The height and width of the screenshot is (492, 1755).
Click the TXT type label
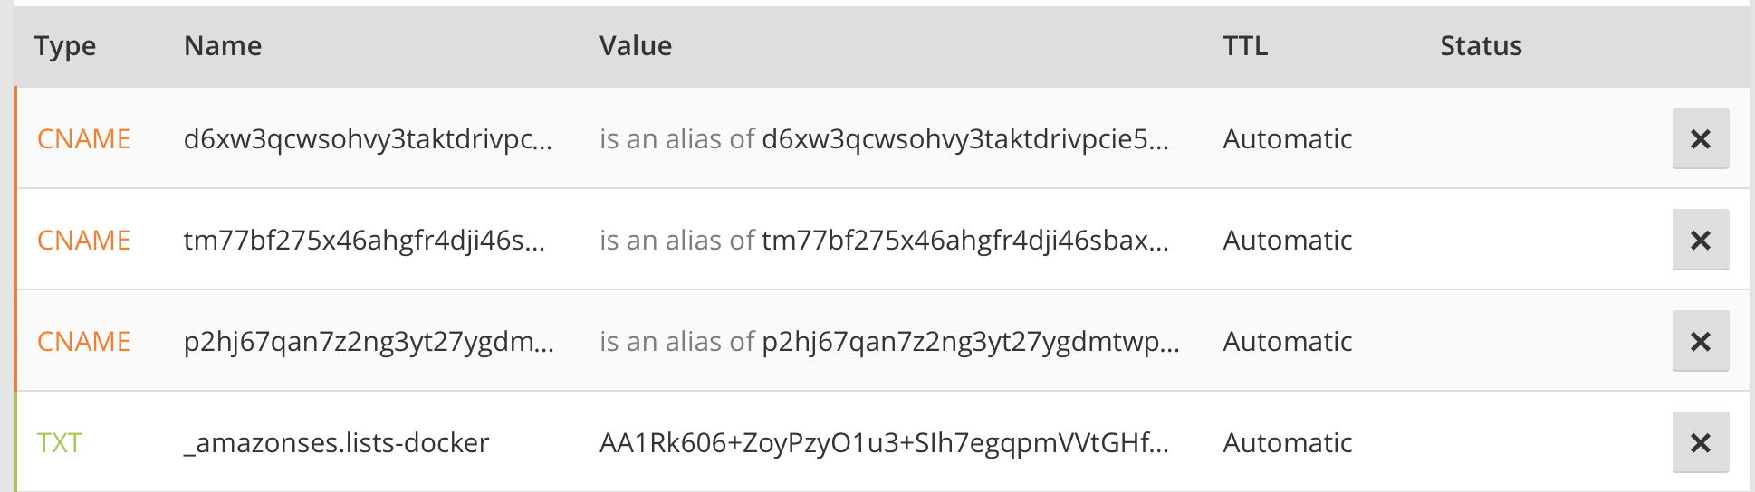pos(60,443)
